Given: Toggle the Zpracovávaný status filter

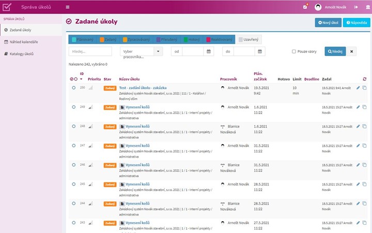Looking at the screenshot, I should 136,40.
